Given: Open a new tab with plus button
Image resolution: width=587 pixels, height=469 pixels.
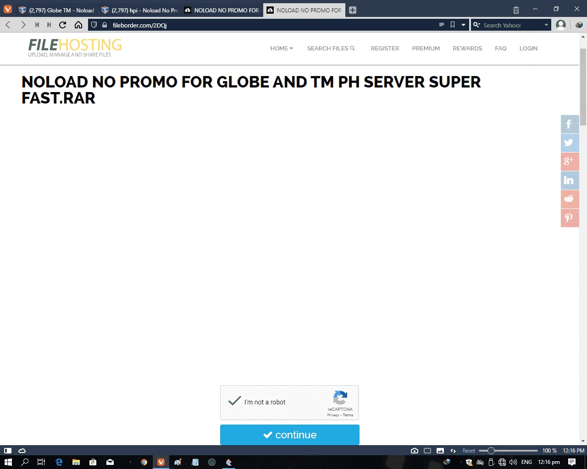Looking at the screenshot, I should [x=353, y=10].
